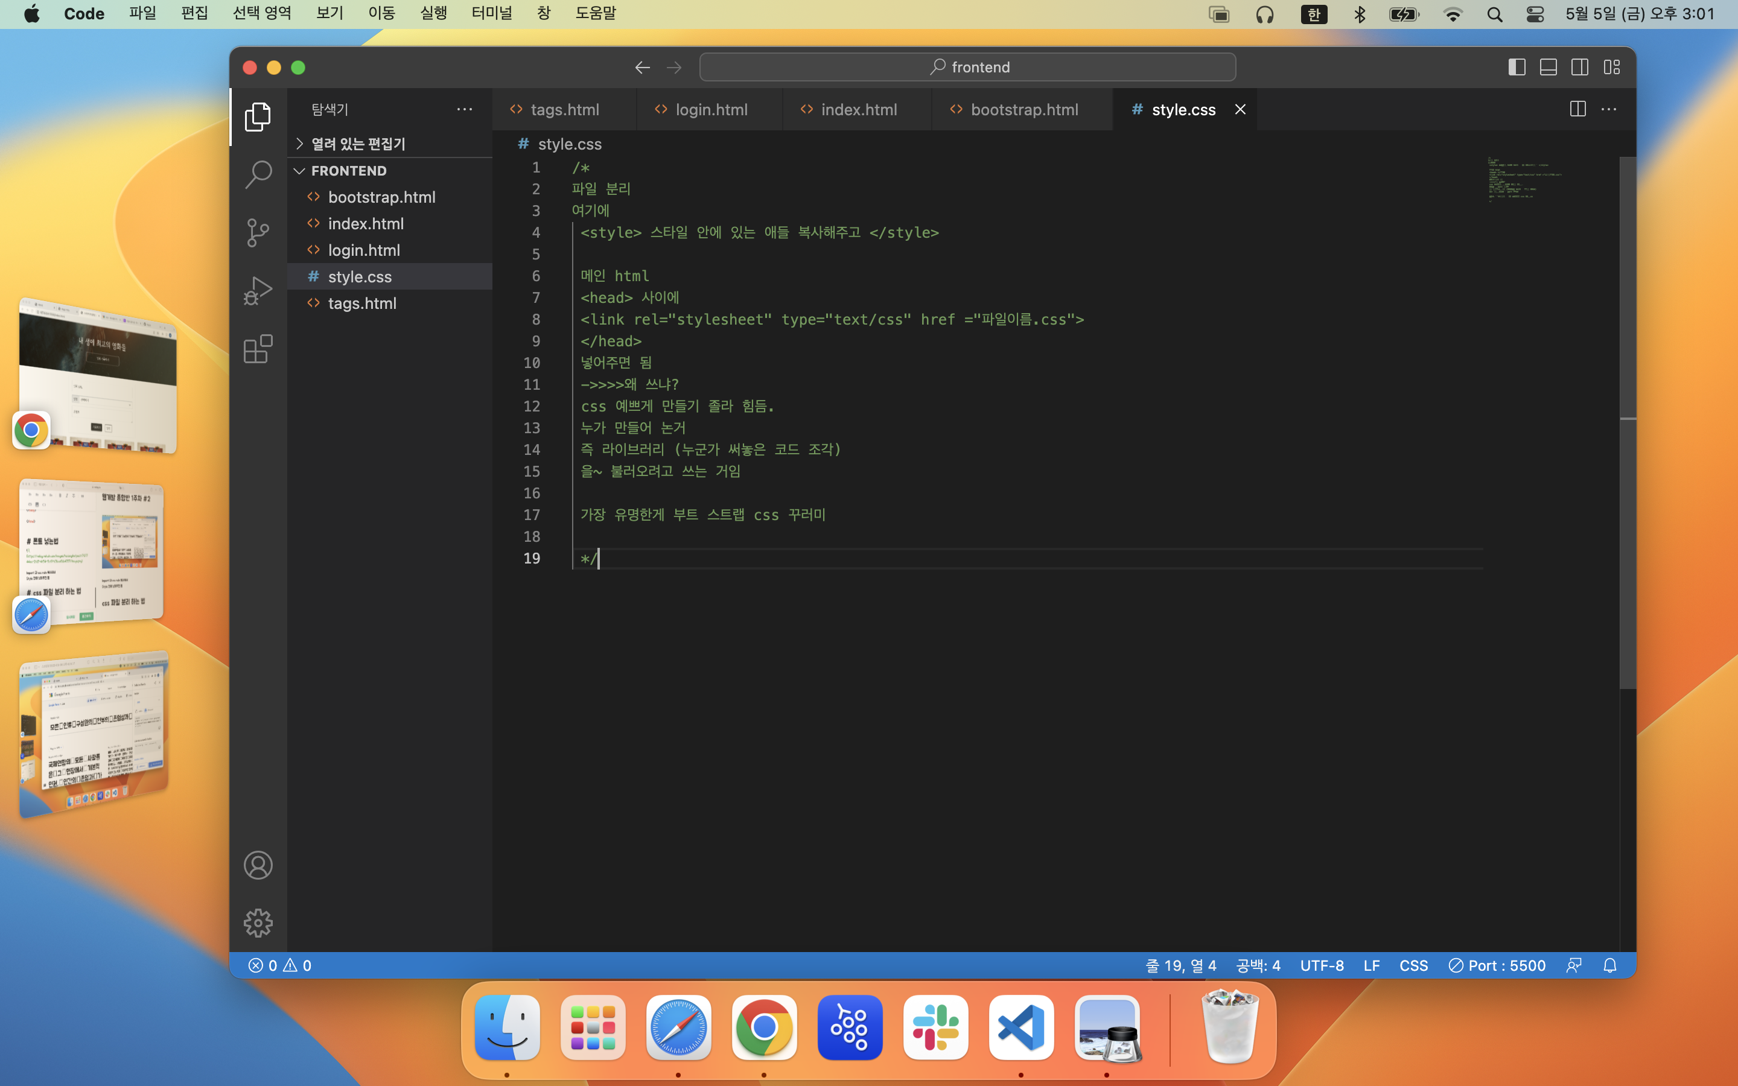The width and height of the screenshot is (1738, 1086).
Task: Show errors and warnings count
Action: [x=280, y=965]
